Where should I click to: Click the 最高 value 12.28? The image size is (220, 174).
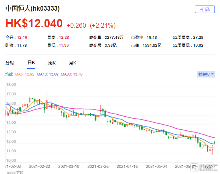(x=64, y=38)
